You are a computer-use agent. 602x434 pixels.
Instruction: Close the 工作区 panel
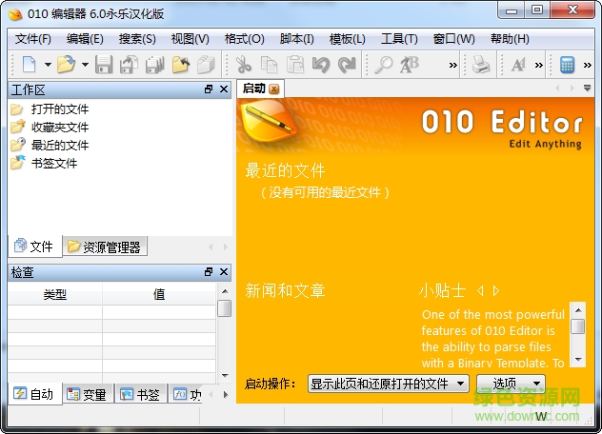[x=224, y=89]
